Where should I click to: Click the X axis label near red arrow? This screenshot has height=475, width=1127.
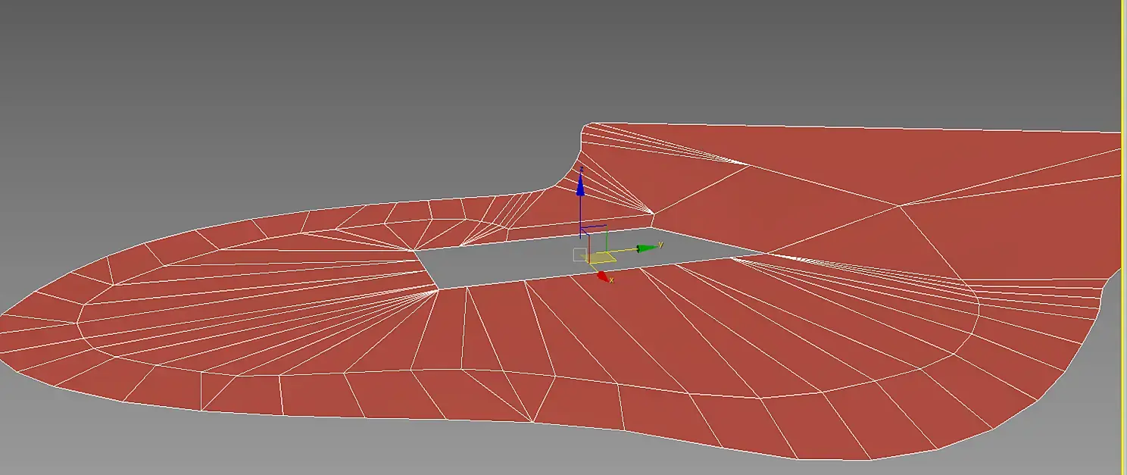(x=611, y=280)
